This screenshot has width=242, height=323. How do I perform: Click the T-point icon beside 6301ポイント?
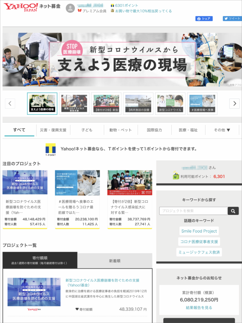coord(113,6)
